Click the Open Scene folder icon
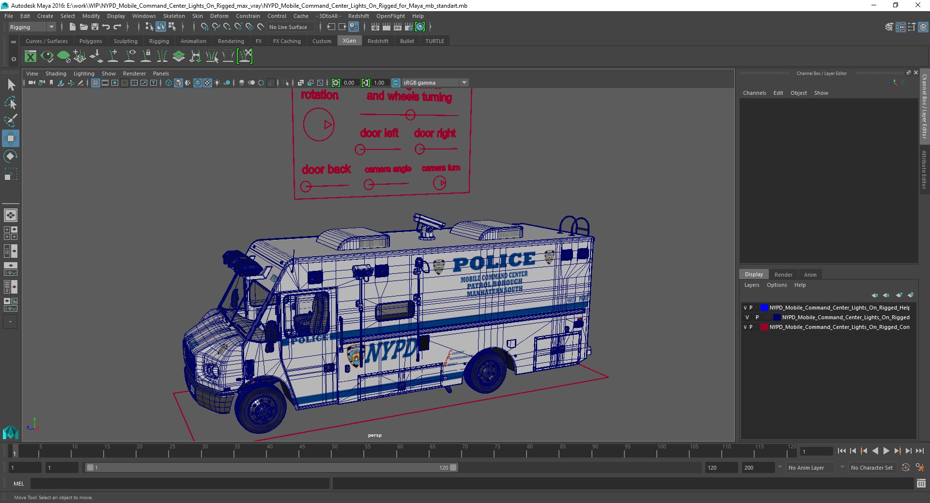Screen dimensions: 930x503 tap(83, 27)
